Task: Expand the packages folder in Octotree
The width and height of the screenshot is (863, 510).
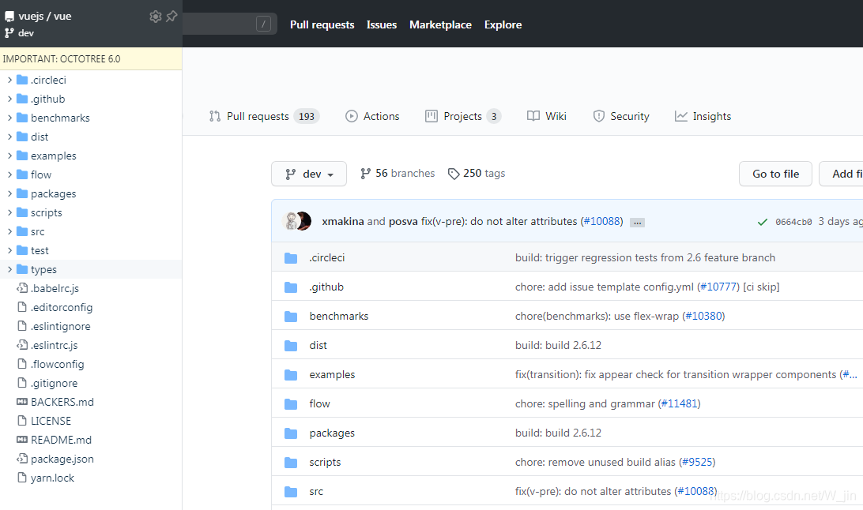Action: point(9,193)
